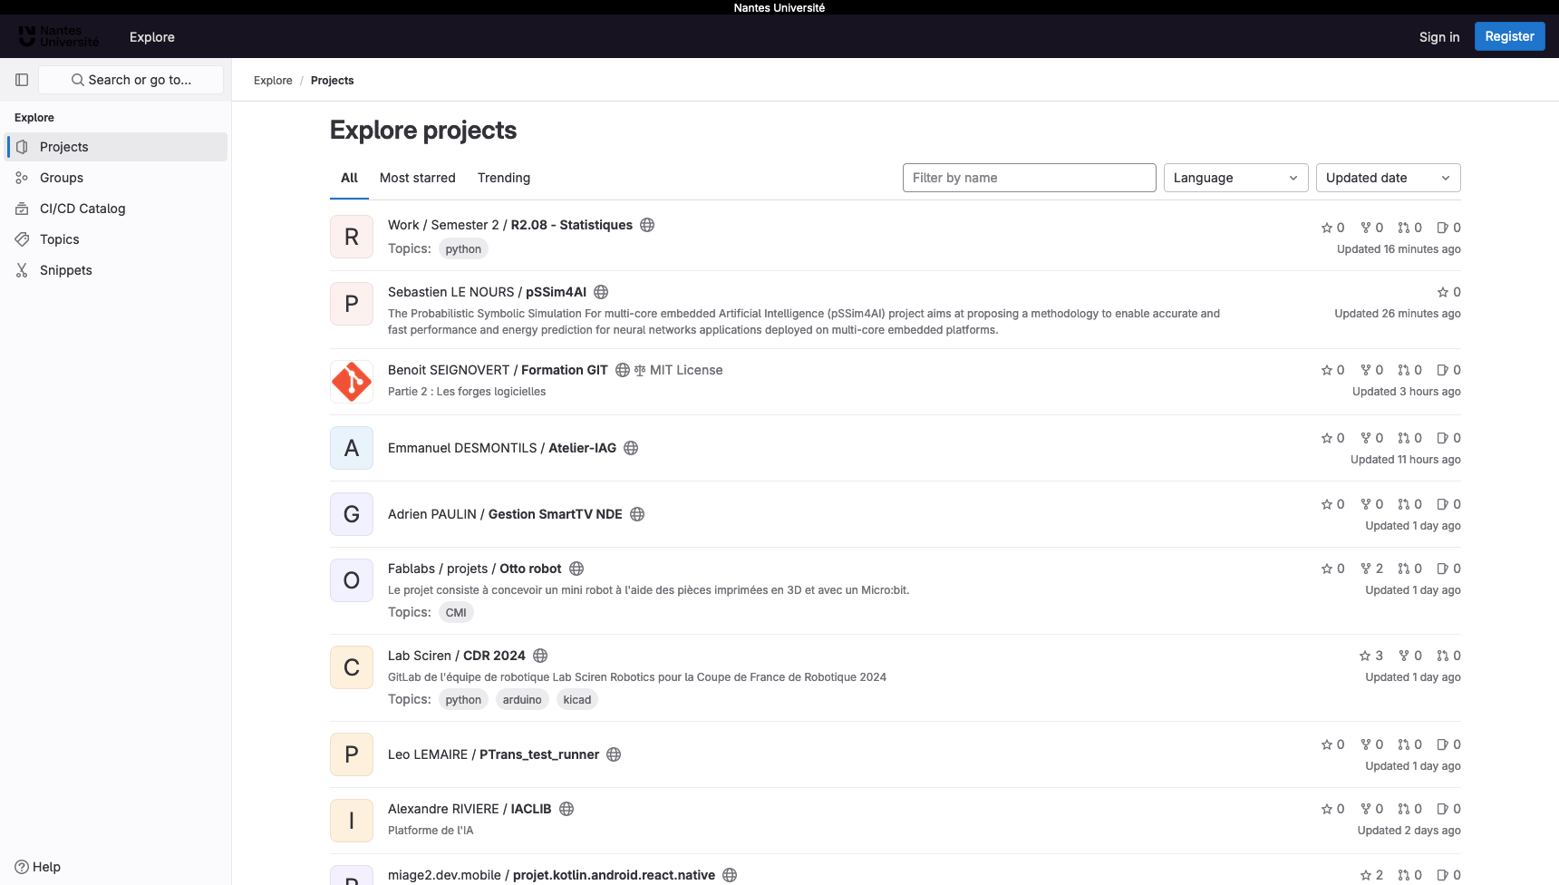Click the Register button
Screen dimensions: 1559x885
[1509, 36]
